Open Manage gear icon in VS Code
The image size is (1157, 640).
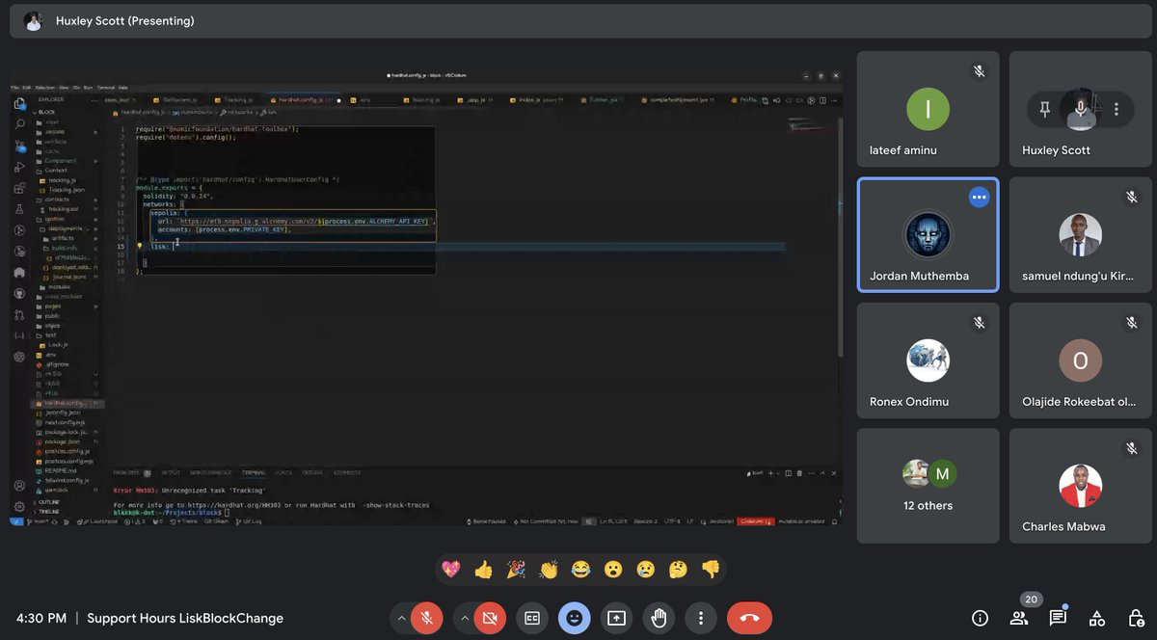point(19,506)
